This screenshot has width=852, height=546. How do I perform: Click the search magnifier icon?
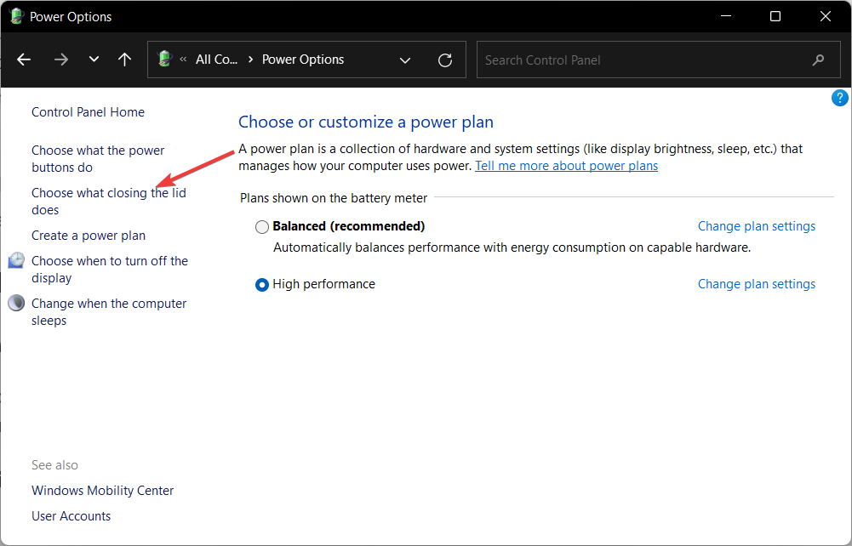click(818, 60)
